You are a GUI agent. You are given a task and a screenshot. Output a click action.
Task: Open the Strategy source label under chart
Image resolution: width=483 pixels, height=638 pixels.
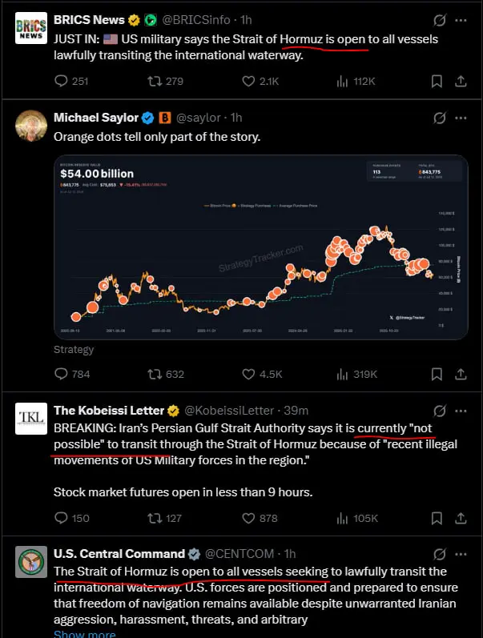(x=74, y=350)
